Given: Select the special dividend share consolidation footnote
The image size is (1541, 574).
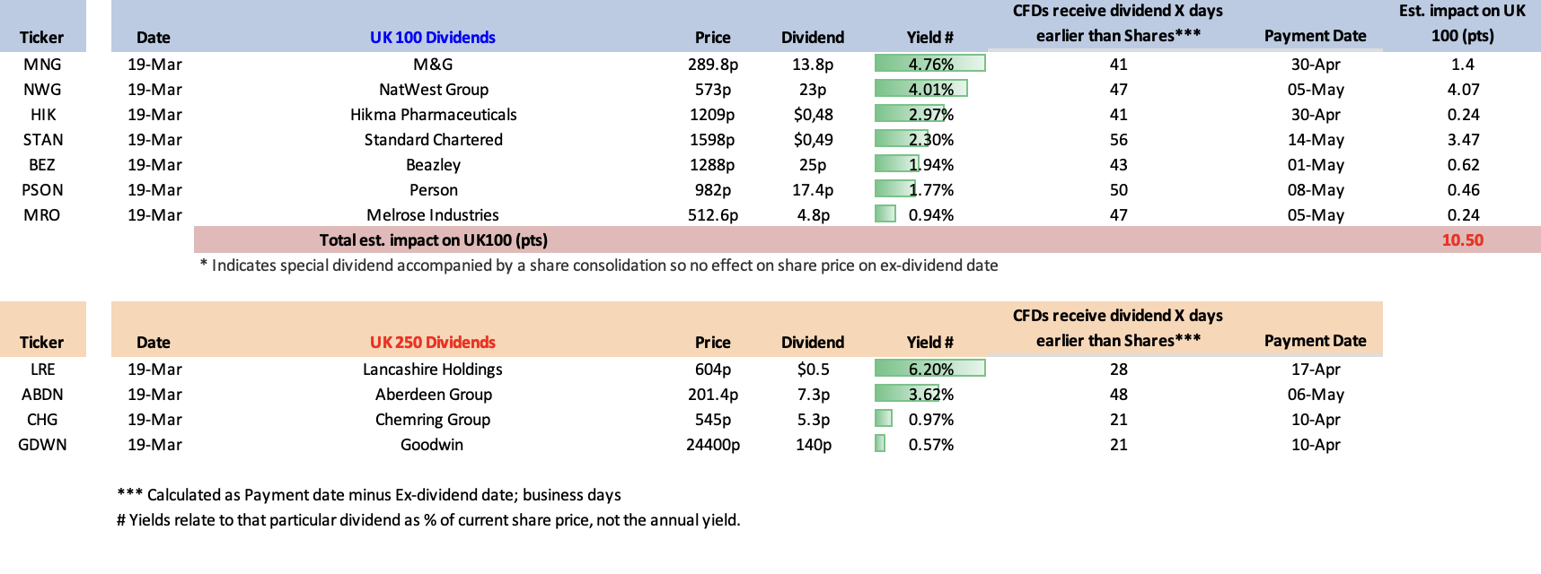Looking at the screenshot, I should coord(598,265).
